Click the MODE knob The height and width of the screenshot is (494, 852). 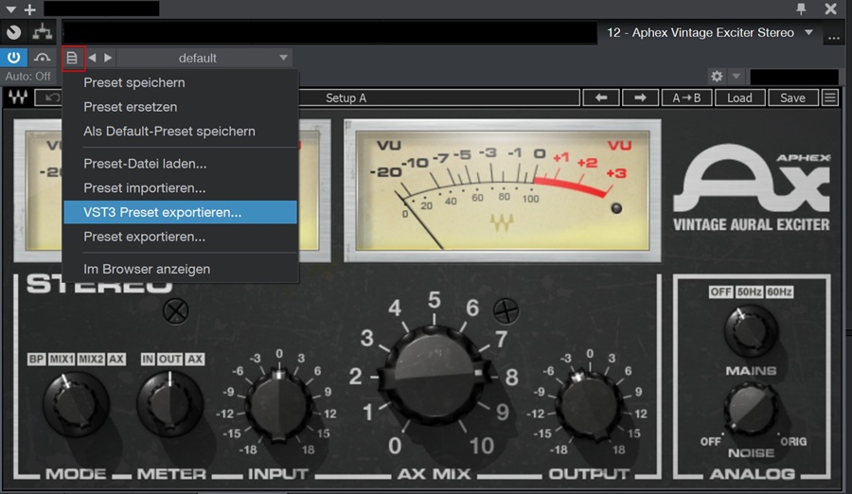[x=76, y=405]
